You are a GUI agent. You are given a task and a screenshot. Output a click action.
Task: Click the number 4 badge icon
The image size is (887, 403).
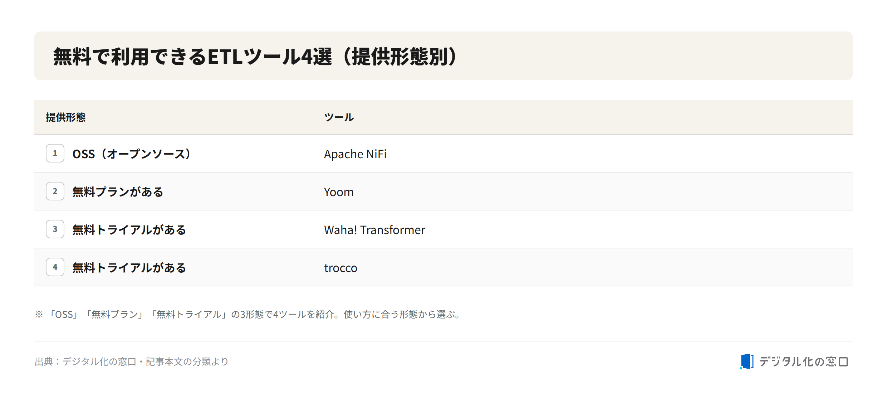coord(55,267)
